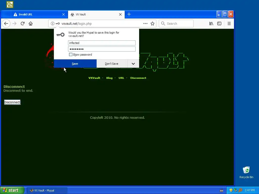This screenshot has height=194, width=259.
Task: Click the Copyleft 2010 footer text
Action: [x=117, y=117]
